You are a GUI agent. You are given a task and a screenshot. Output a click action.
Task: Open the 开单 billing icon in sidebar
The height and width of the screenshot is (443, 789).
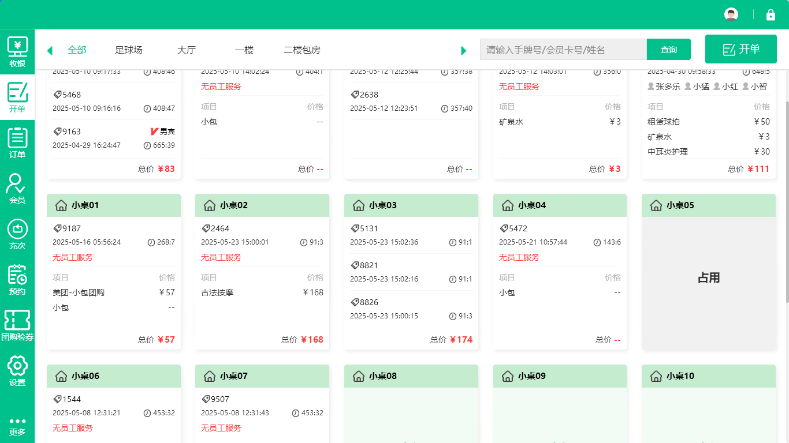(17, 91)
